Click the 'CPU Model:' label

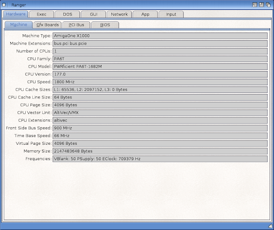[x=40, y=66]
